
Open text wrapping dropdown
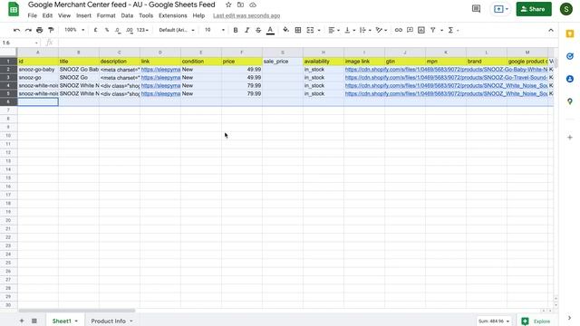point(365,30)
